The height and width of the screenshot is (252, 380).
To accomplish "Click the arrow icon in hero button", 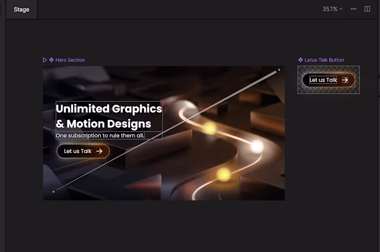I will click(99, 151).
